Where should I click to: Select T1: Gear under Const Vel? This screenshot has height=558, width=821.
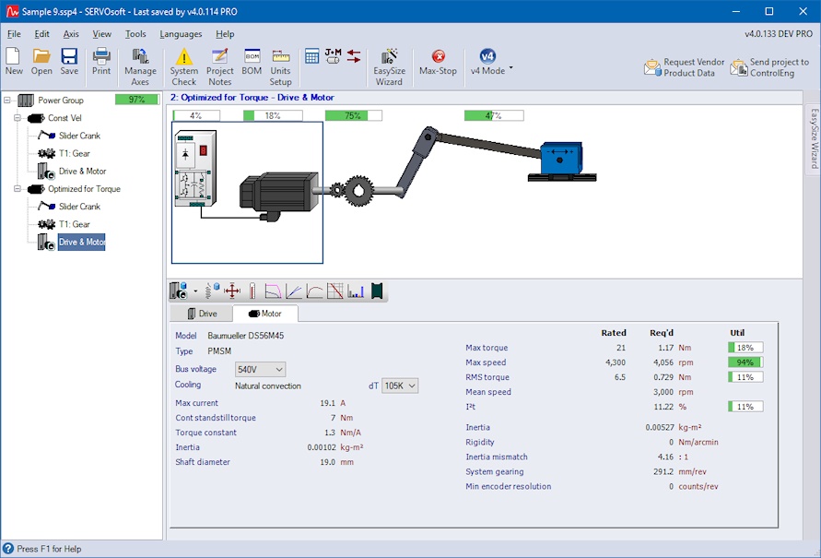click(74, 153)
